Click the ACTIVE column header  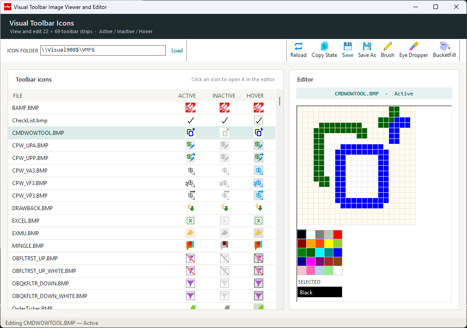pos(187,96)
